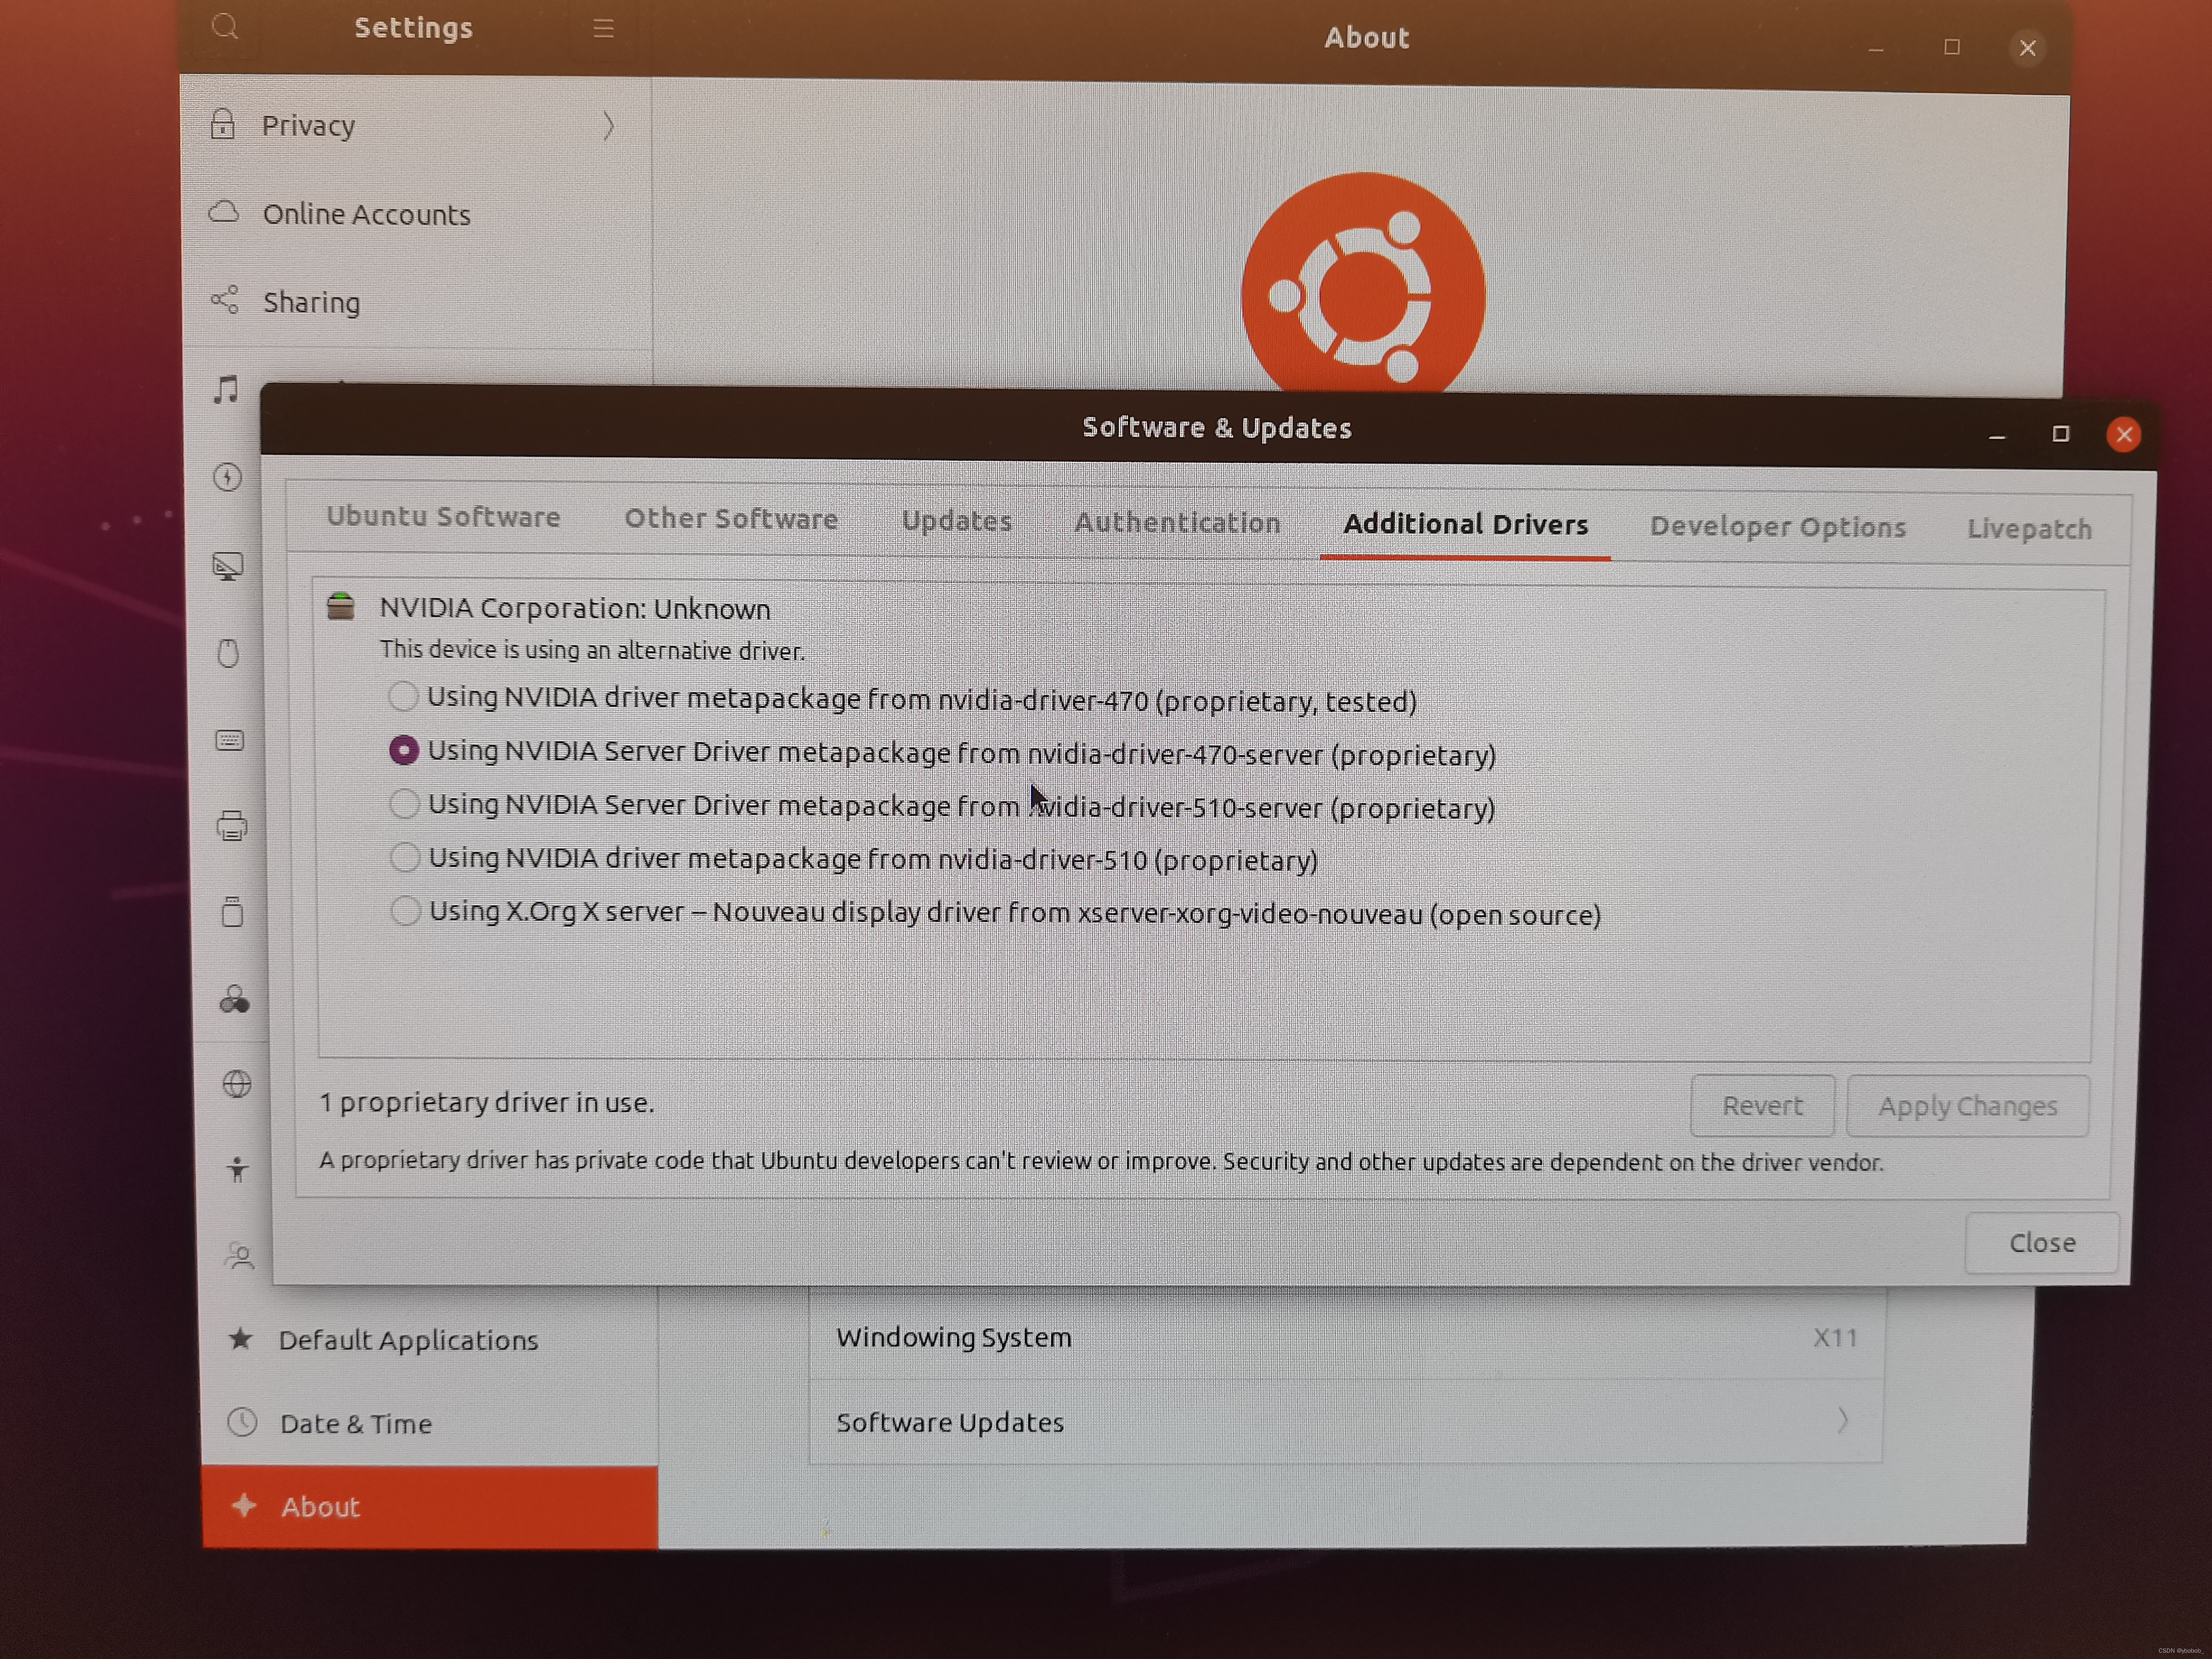Click the Settings search magnifier icon
Viewport: 2212px width, 1659px height.
(x=225, y=26)
